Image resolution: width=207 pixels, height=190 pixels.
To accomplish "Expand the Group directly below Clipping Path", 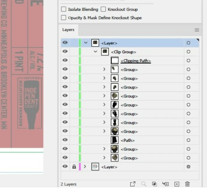I will coord(104,69).
